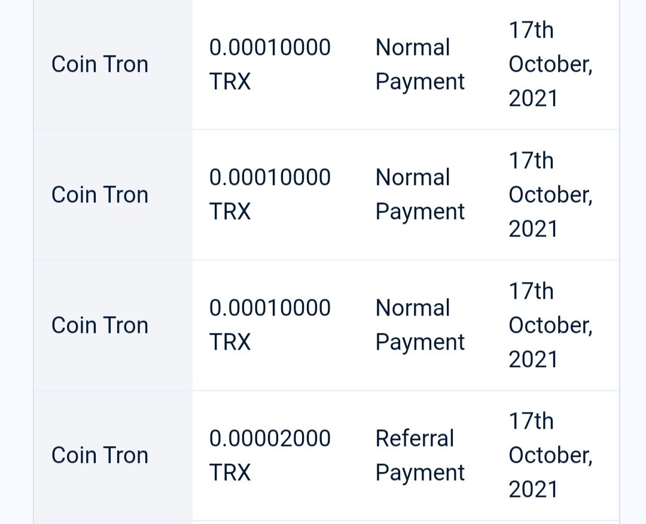Select Coin Tron in the third row

coord(100,325)
